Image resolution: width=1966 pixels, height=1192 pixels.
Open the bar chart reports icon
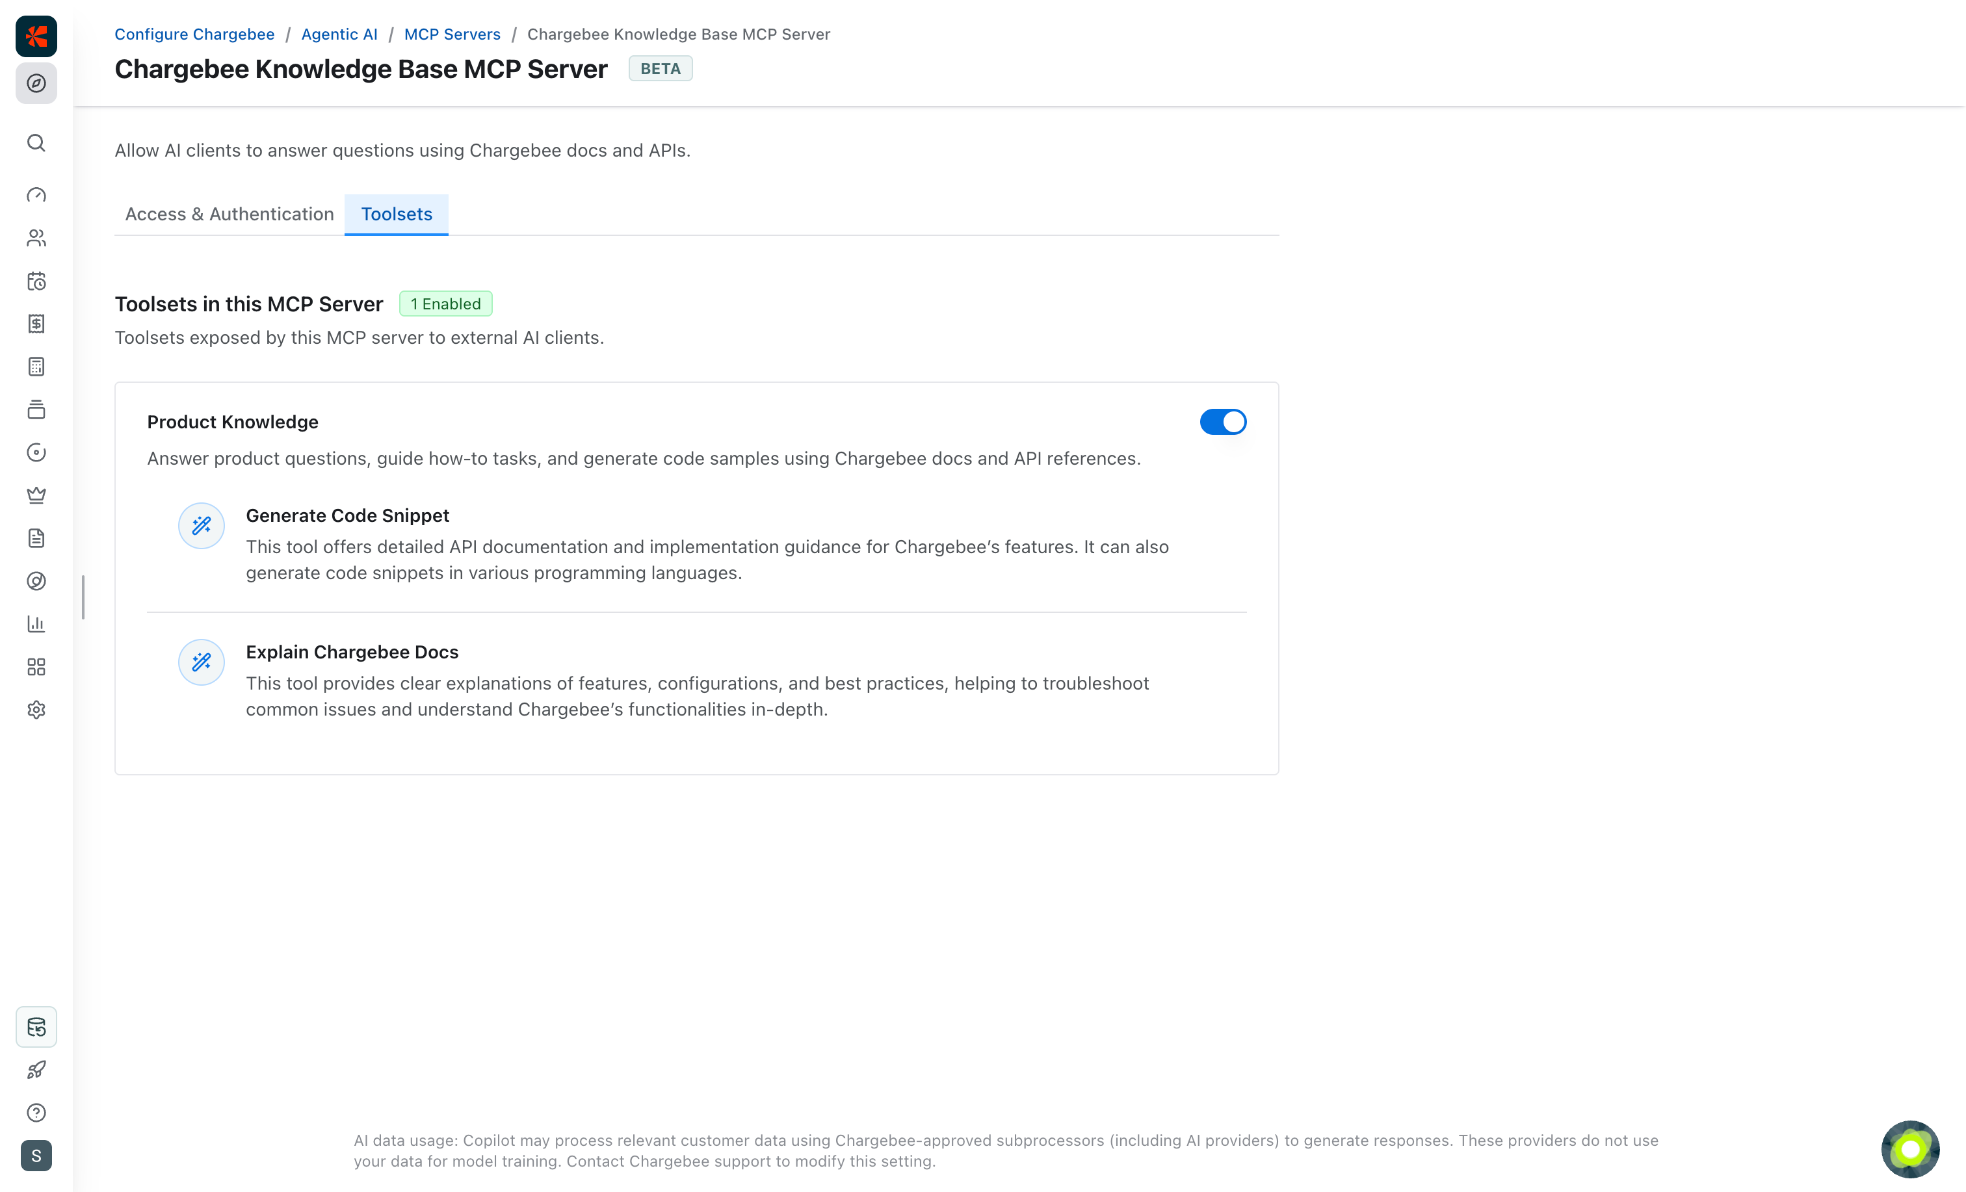click(36, 624)
